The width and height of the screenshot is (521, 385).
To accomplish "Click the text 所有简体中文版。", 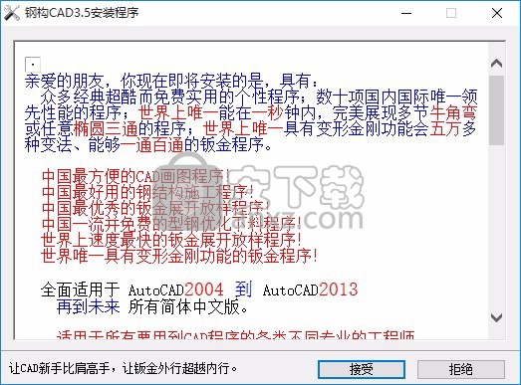I will pos(188,306).
